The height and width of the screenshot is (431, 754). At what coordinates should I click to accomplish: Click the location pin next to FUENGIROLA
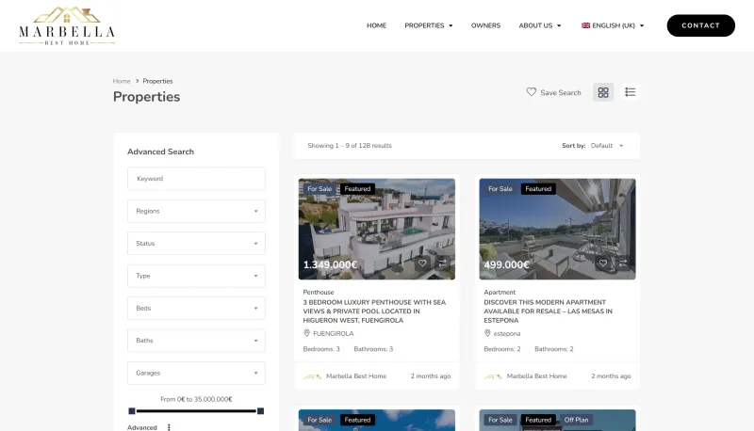click(307, 333)
